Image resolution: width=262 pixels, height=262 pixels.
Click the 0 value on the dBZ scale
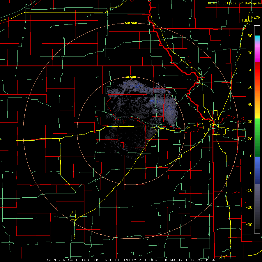(x=251, y=173)
